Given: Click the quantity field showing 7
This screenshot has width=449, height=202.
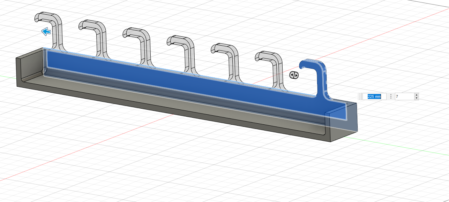Looking at the screenshot, I should pyautogui.click(x=405, y=96).
